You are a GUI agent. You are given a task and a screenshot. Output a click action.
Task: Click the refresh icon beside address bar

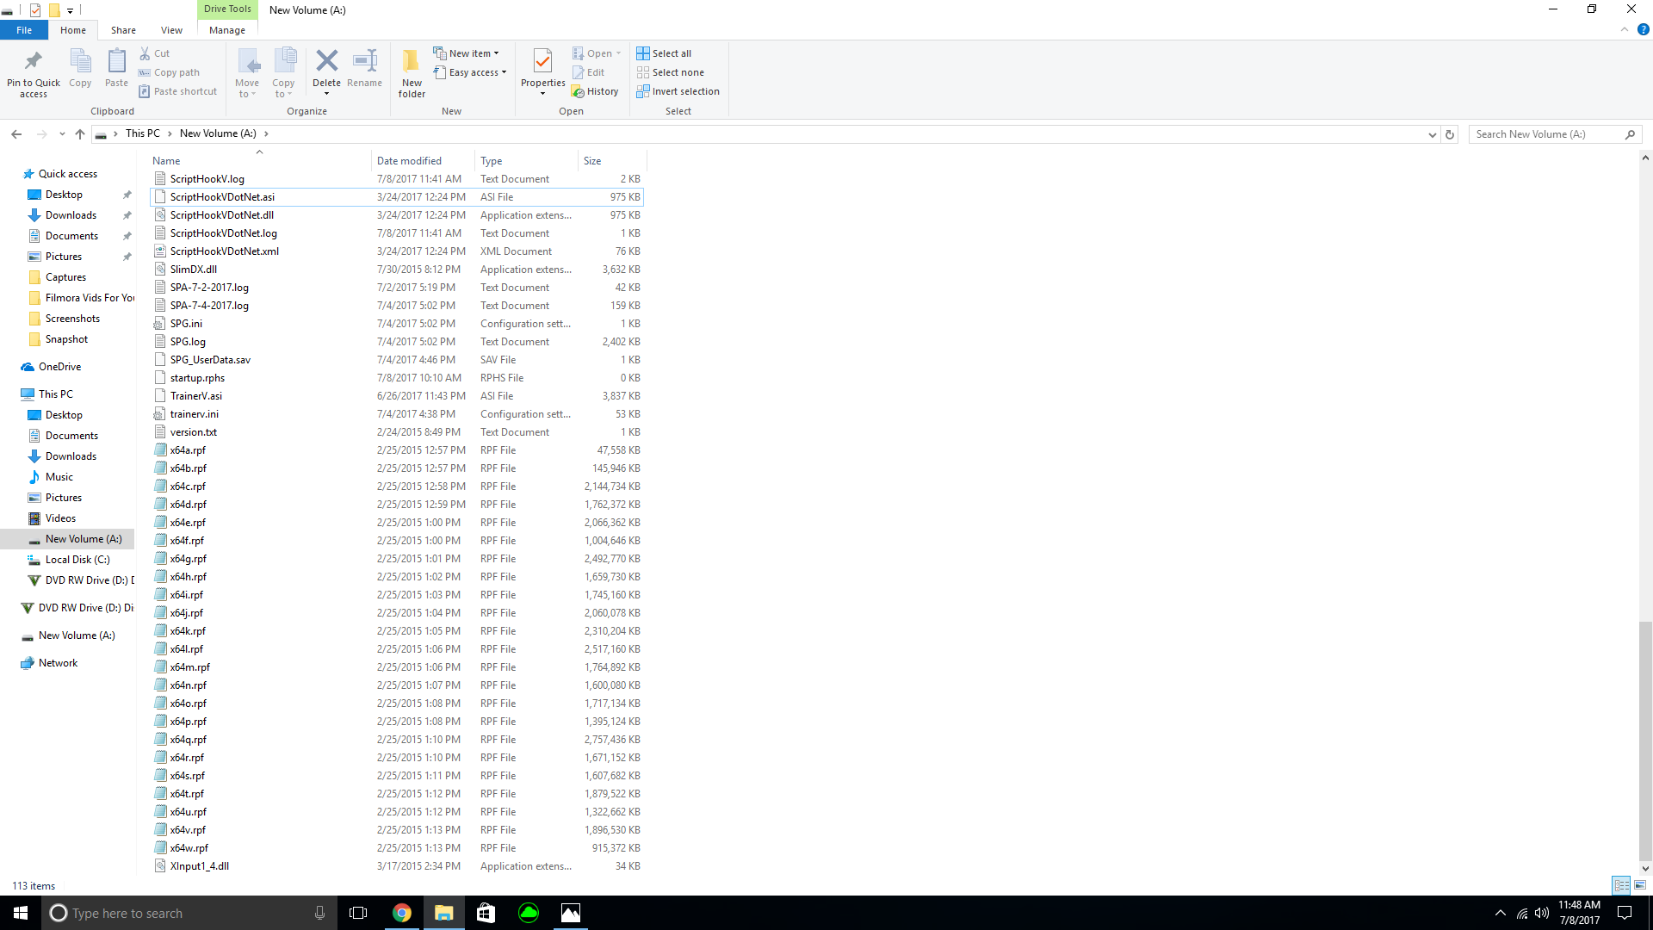tap(1450, 134)
